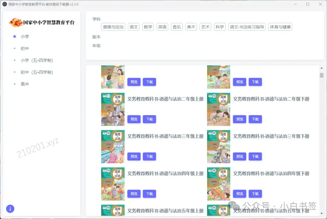Filter by subject 数学
Screen dimensions: 327x219
click(x=148, y=27)
